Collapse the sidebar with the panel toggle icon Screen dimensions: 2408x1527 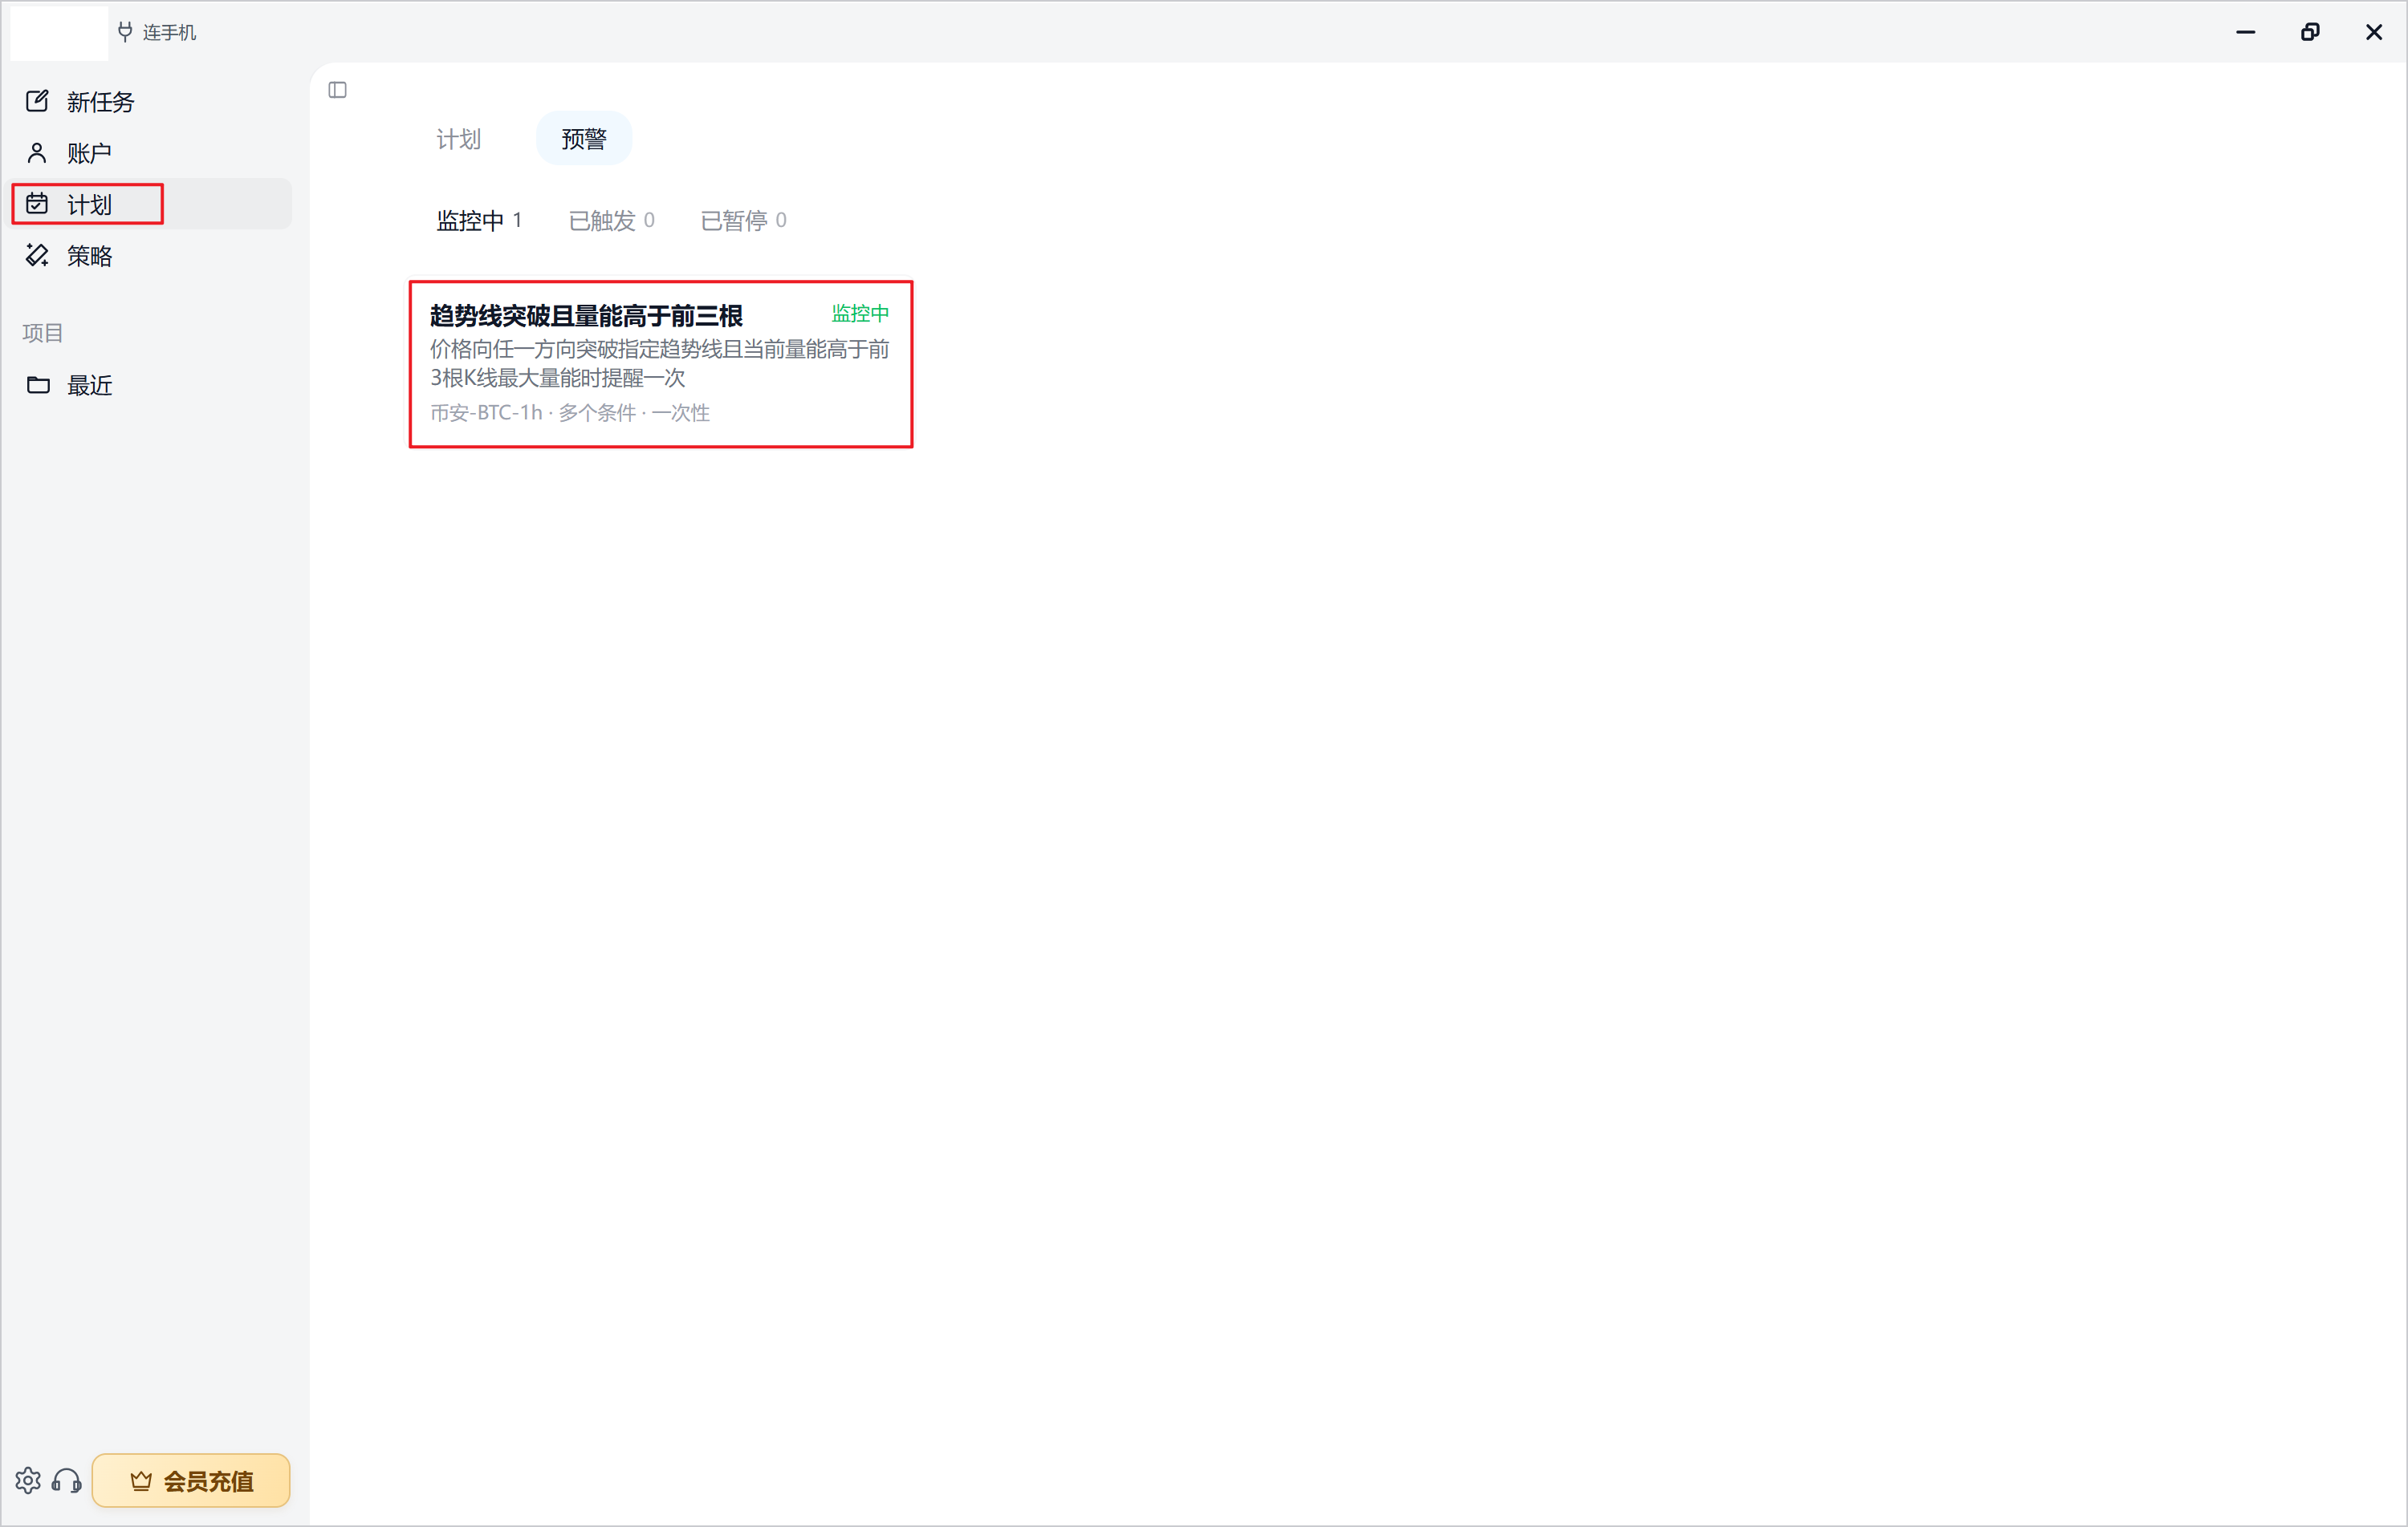tap(338, 90)
